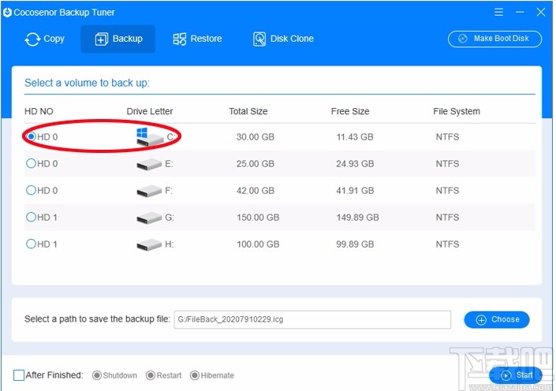The image size is (556, 391).
Task: Click the E: drive disk icon
Action: (x=149, y=165)
